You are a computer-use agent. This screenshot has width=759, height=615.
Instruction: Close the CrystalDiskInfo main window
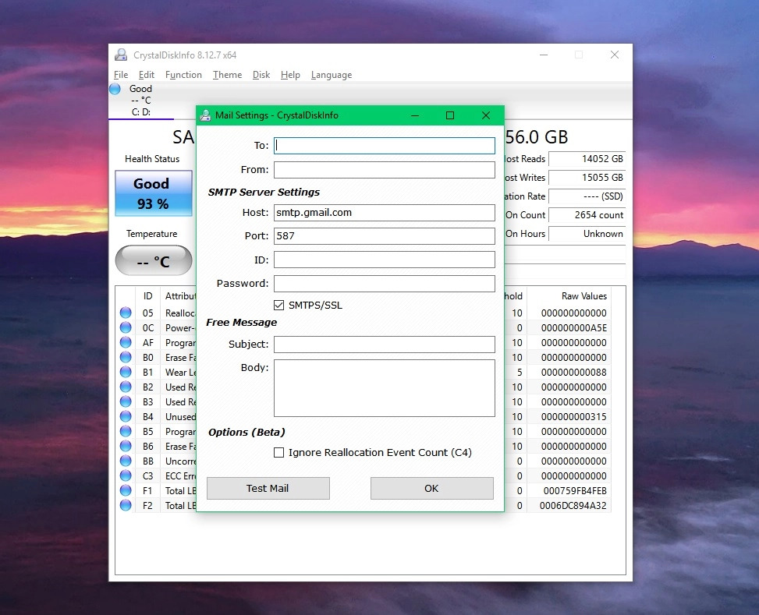point(615,55)
